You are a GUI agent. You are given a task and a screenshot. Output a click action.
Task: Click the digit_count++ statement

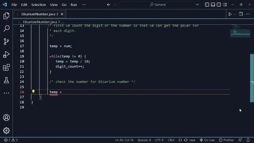point(70,66)
